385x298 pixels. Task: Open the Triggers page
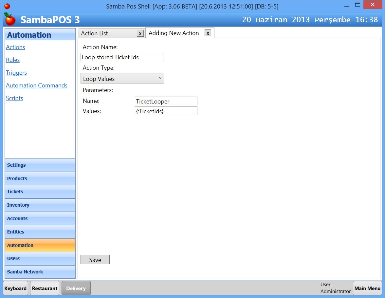pos(16,72)
